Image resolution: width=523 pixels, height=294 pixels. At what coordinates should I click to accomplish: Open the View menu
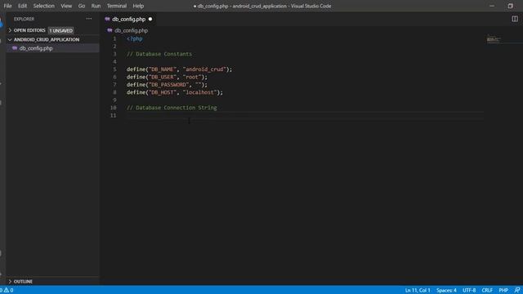[x=66, y=6]
